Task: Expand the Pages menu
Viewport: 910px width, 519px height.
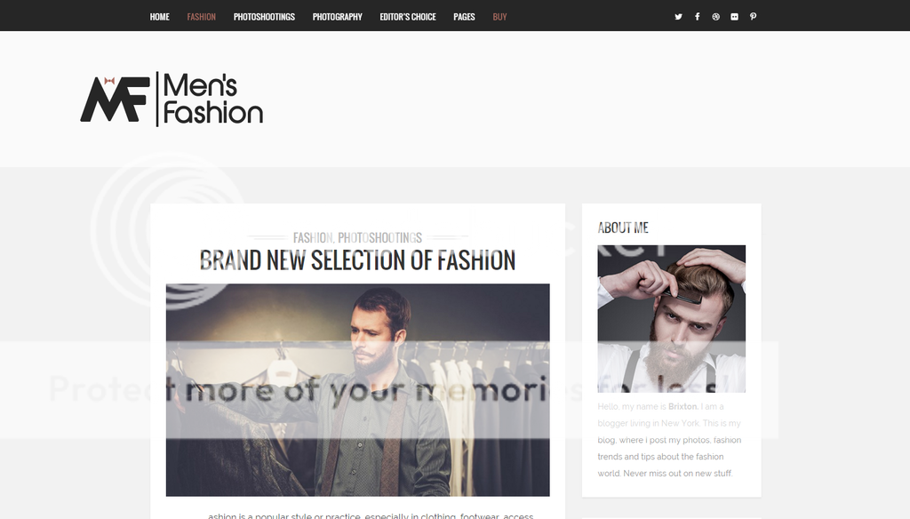Action: [464, 17]
